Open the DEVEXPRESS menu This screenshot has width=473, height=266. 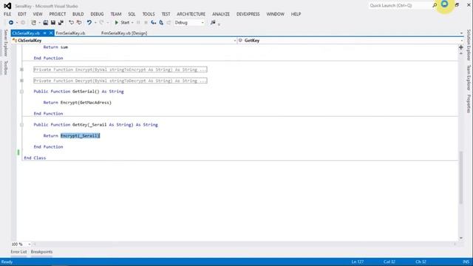248,14
